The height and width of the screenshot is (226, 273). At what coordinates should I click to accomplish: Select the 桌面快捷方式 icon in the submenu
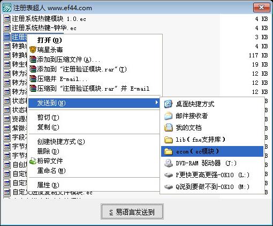pyautogui.click(x=168, y=104)
